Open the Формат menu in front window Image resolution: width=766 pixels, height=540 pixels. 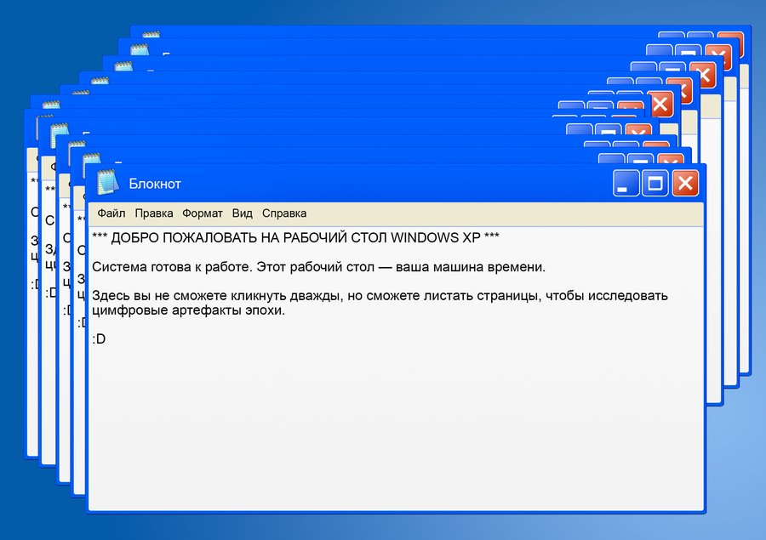[x=203, y=213]
